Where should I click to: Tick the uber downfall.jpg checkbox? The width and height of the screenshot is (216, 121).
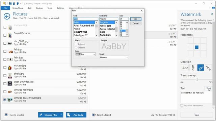click(5, 84)
